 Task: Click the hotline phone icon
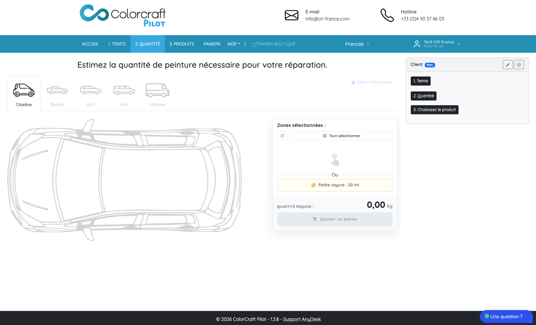387,15
